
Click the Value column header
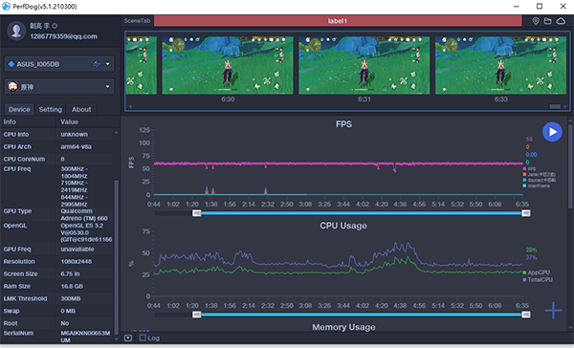pos(69,121)
